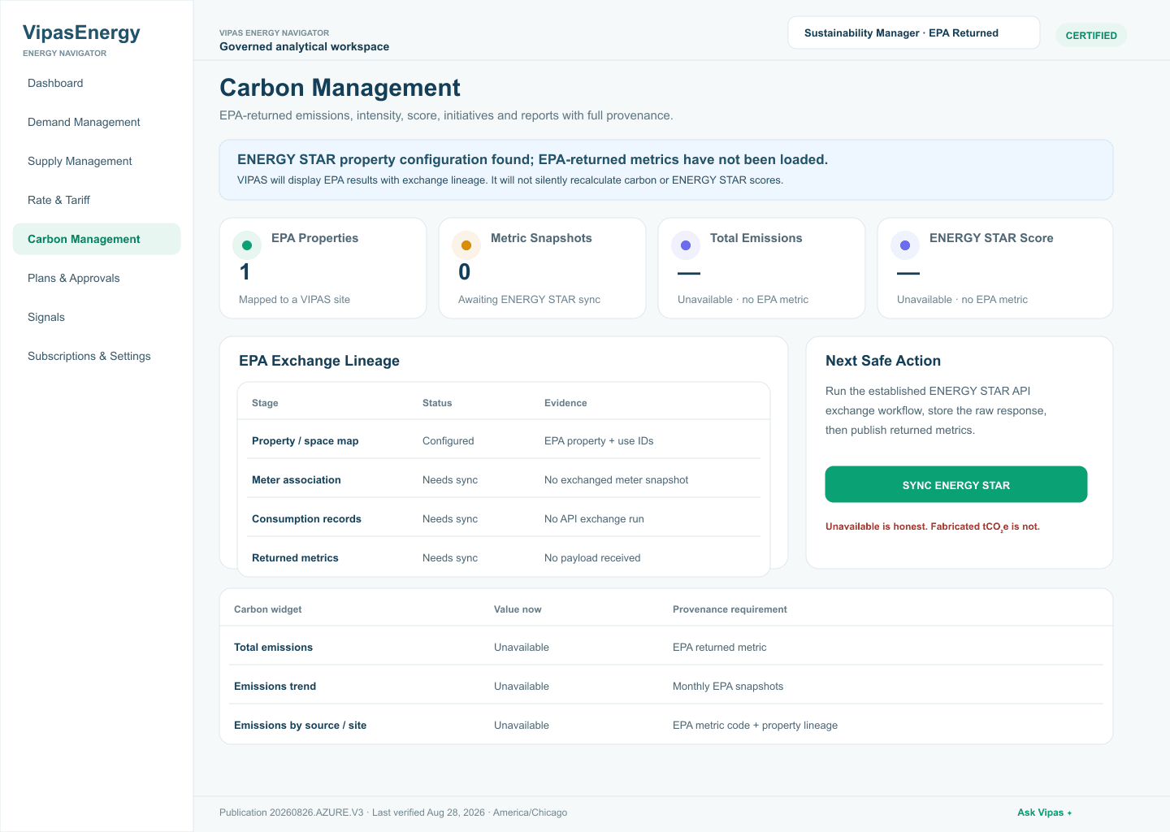Screen dimensions: 1170x832
Task: Open the Ask Vipas assistant
Action: click(x=1044, y=812)
